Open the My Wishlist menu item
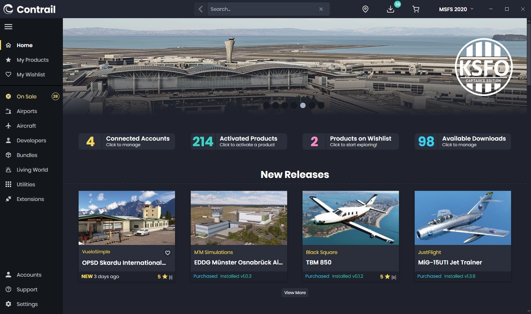Screen dimensions: 531x314 31,75
